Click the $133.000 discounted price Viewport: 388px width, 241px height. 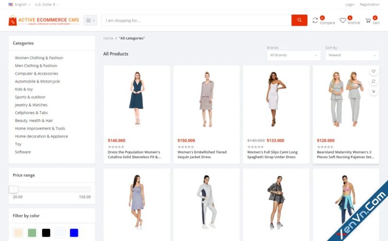(275, 140)
